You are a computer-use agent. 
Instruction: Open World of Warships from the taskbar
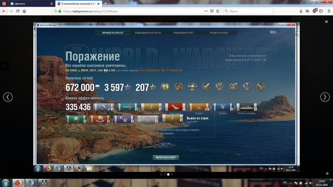point(44,183)
